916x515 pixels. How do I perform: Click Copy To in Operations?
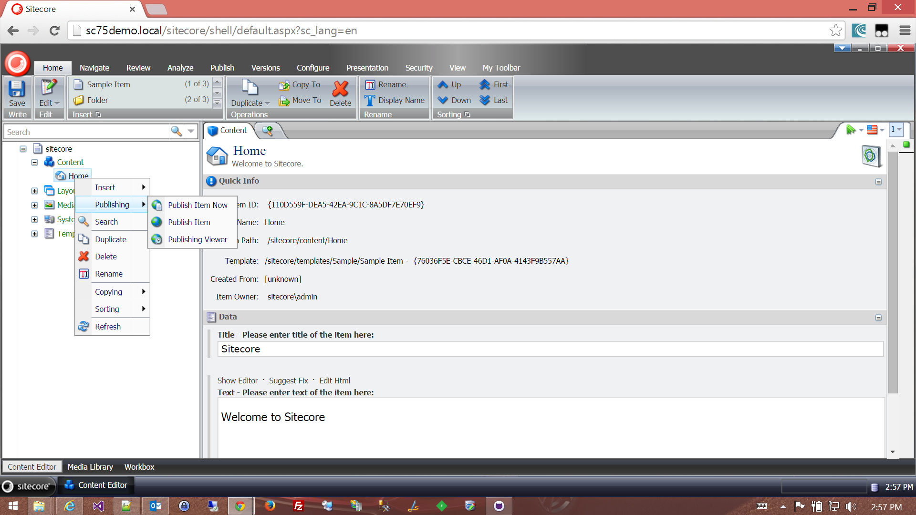click(300, 84)
